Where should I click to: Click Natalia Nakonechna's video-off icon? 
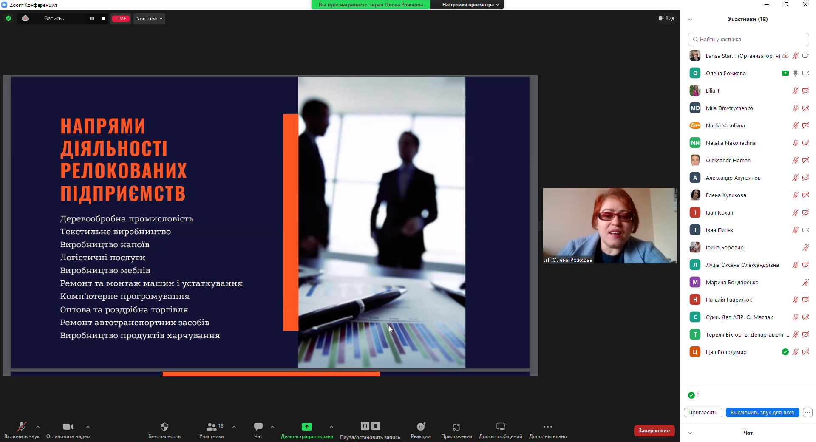click(805, 143)
